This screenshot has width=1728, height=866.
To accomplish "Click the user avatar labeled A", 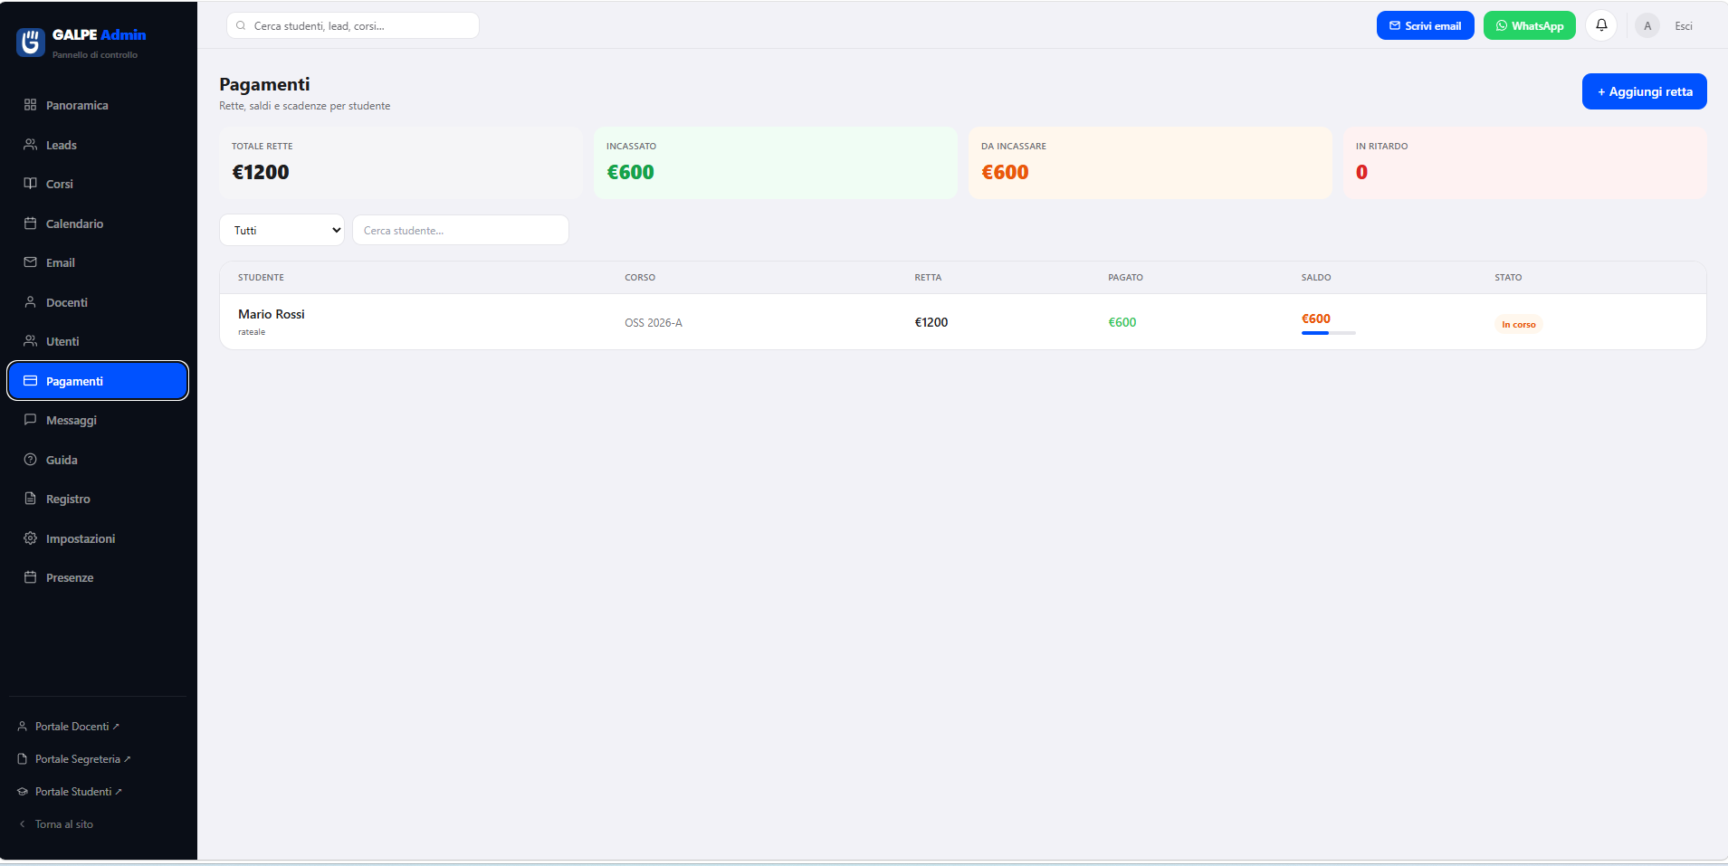I will pyautogui.click(x=1647, y=26).
